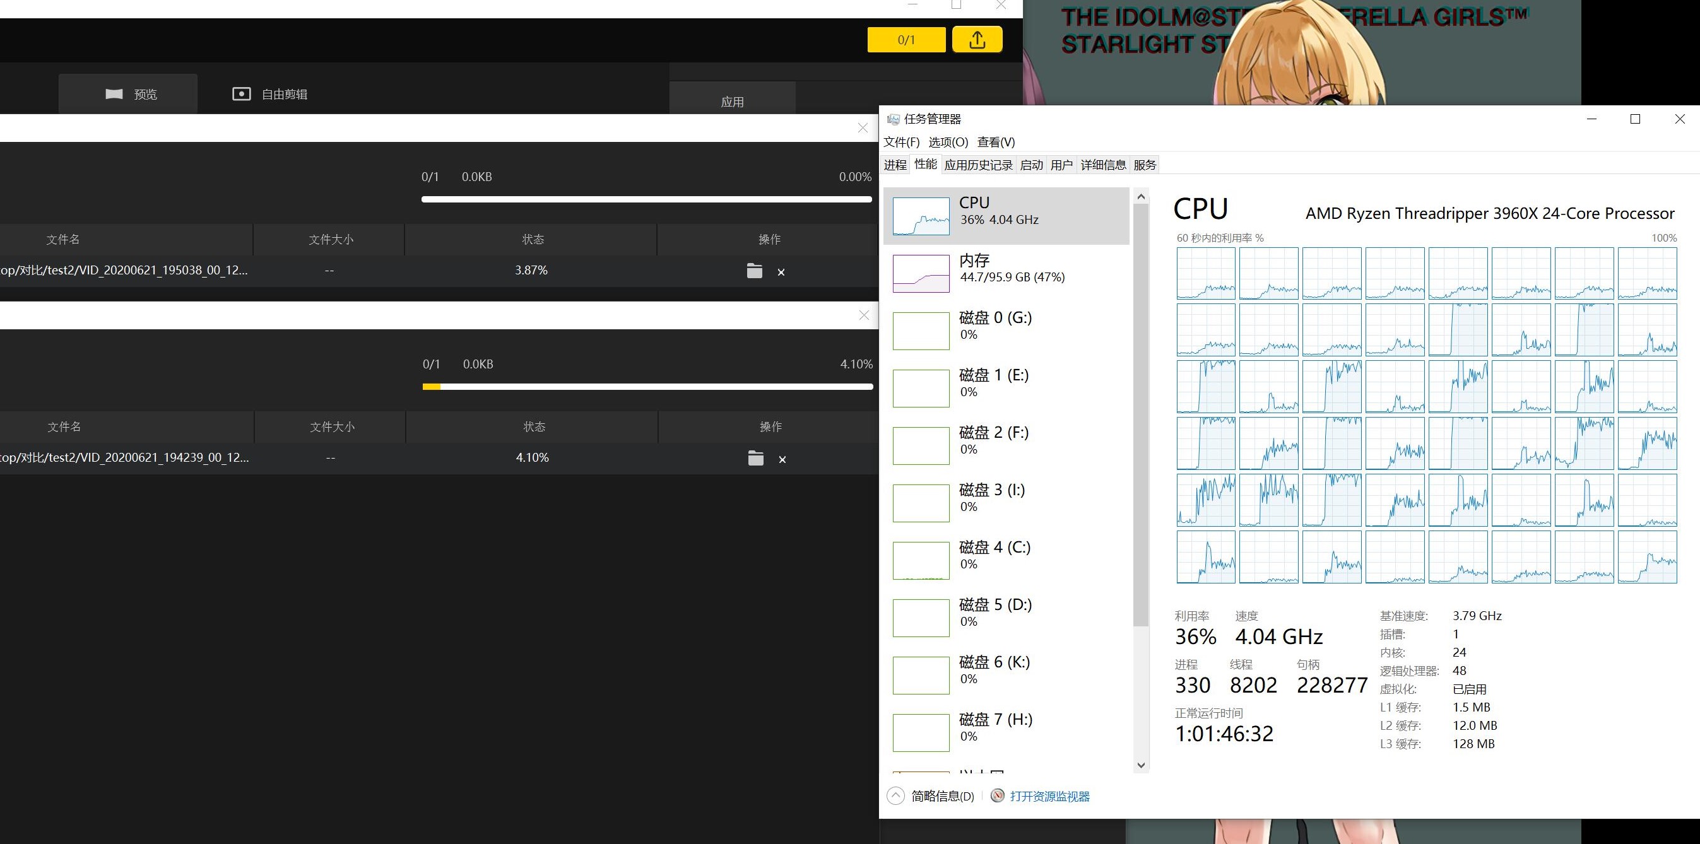The width and height of the screenshot is (1700, 844).
Task: Select file row VID_20200621_195038_00_12
Action: click(439, 271)
